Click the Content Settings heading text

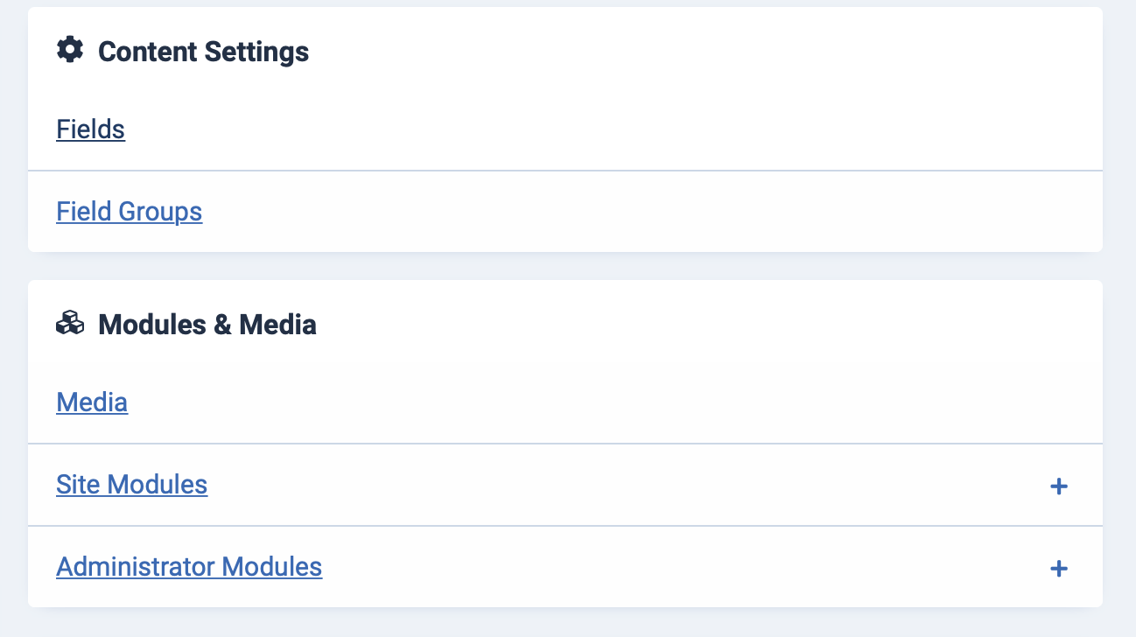pos(203,52)
